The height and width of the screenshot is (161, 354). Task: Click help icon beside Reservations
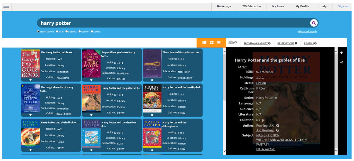(x=296, y=43)
